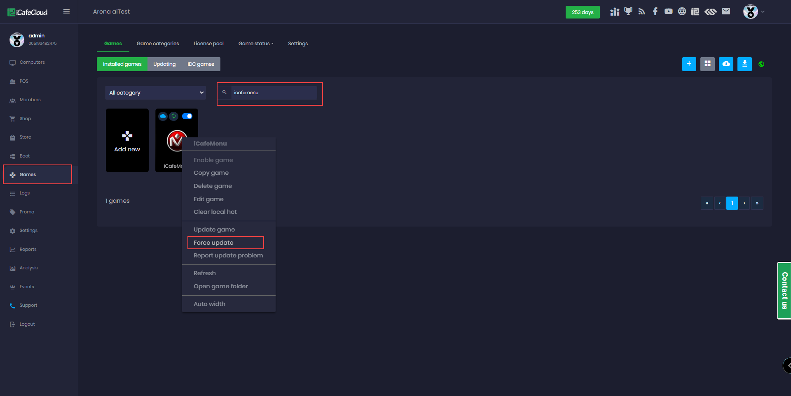Expand the user avatar account menu
The width and height of the screenshot is (791, 396).
[754, 12]
